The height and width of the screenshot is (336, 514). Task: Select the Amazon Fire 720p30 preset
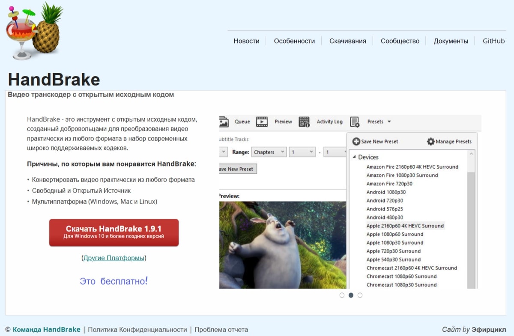389,184
